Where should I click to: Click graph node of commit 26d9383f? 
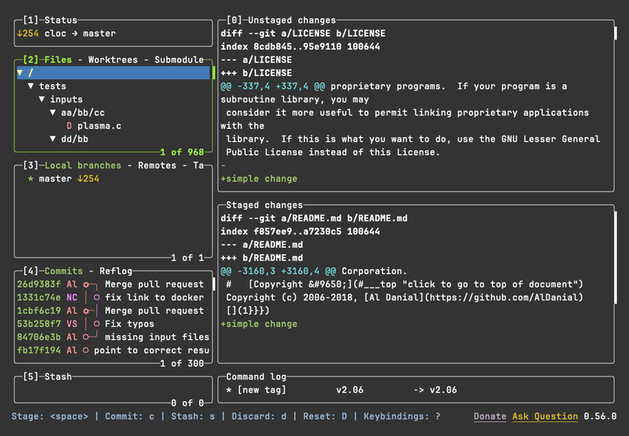86,284
